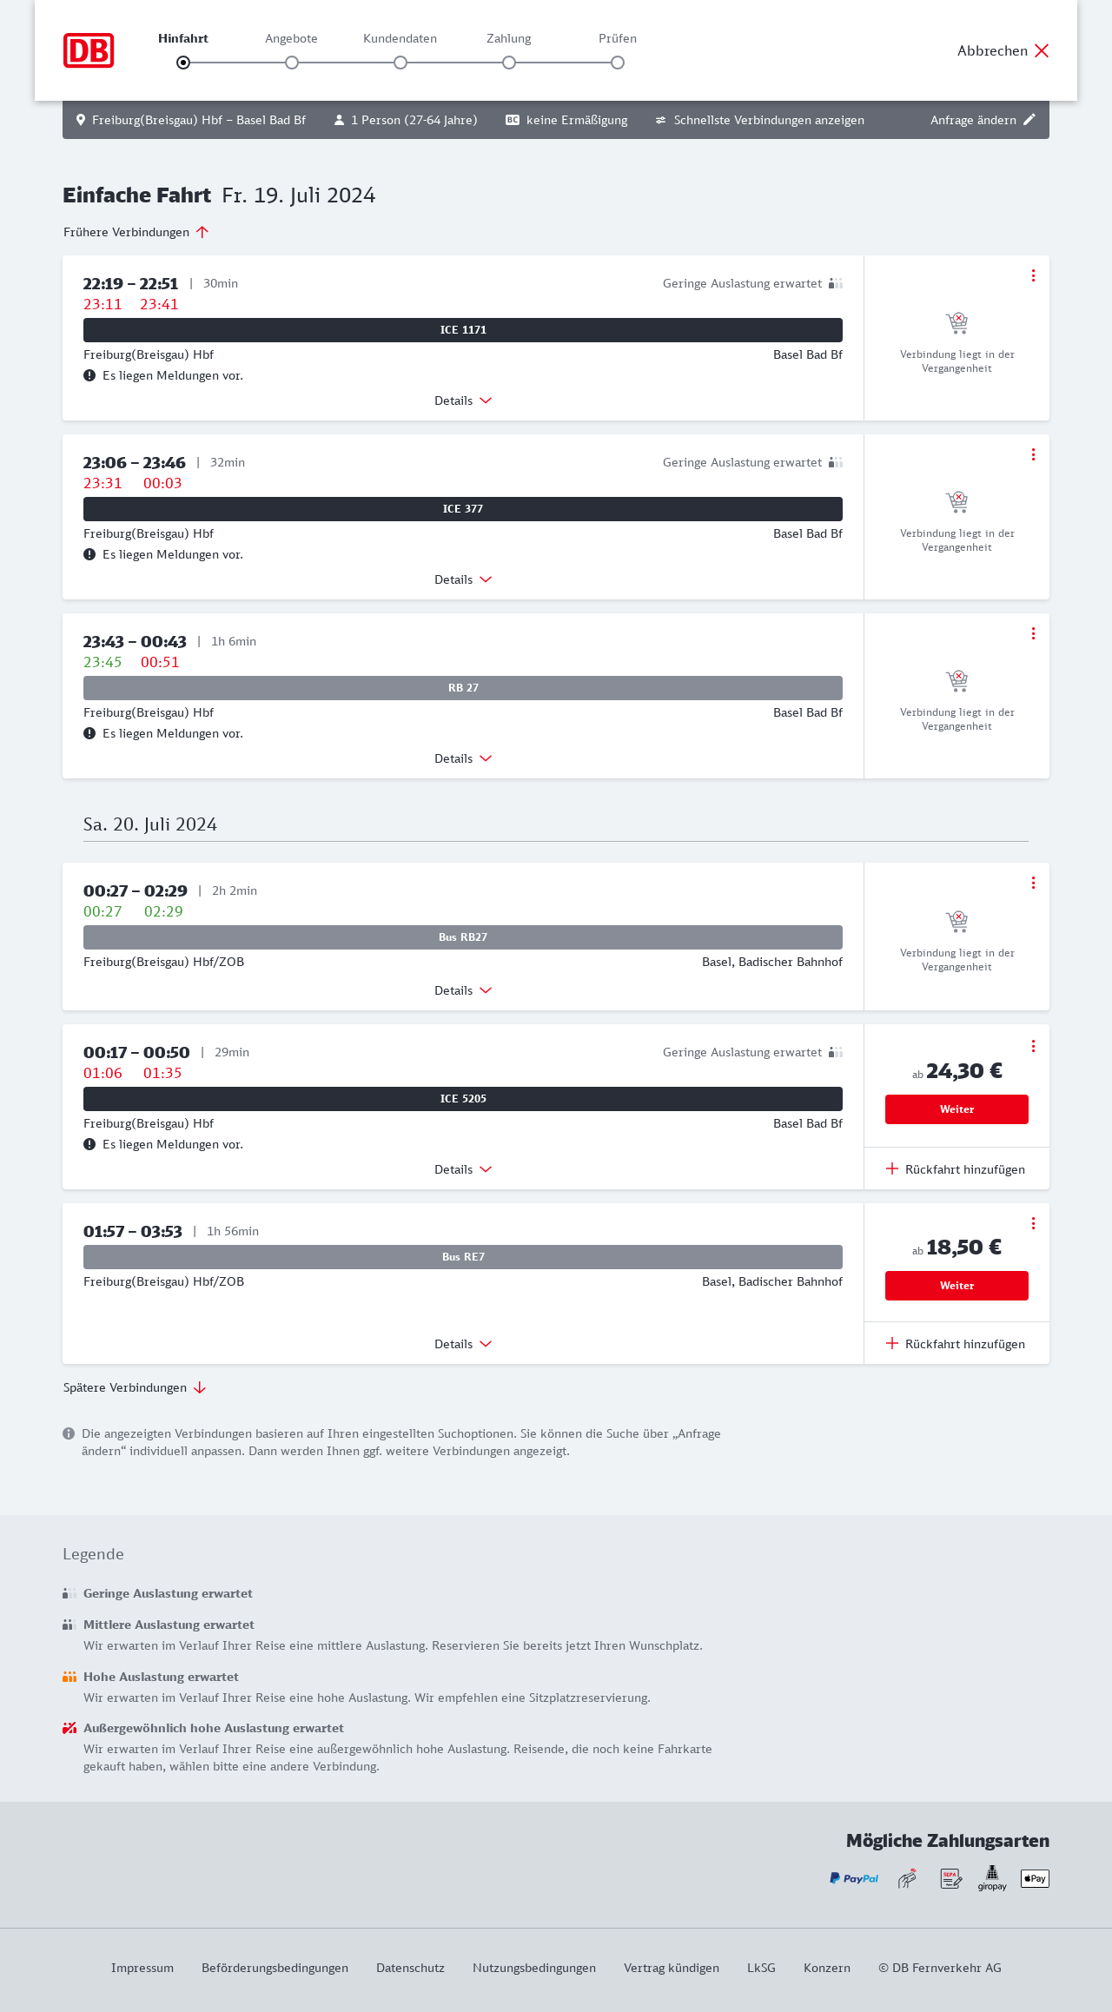The height and width of the screenshot is (2012, 1112).
Task: Open three-dot menu for ICE 377 connection
Action: click(x=1033, y=454)
